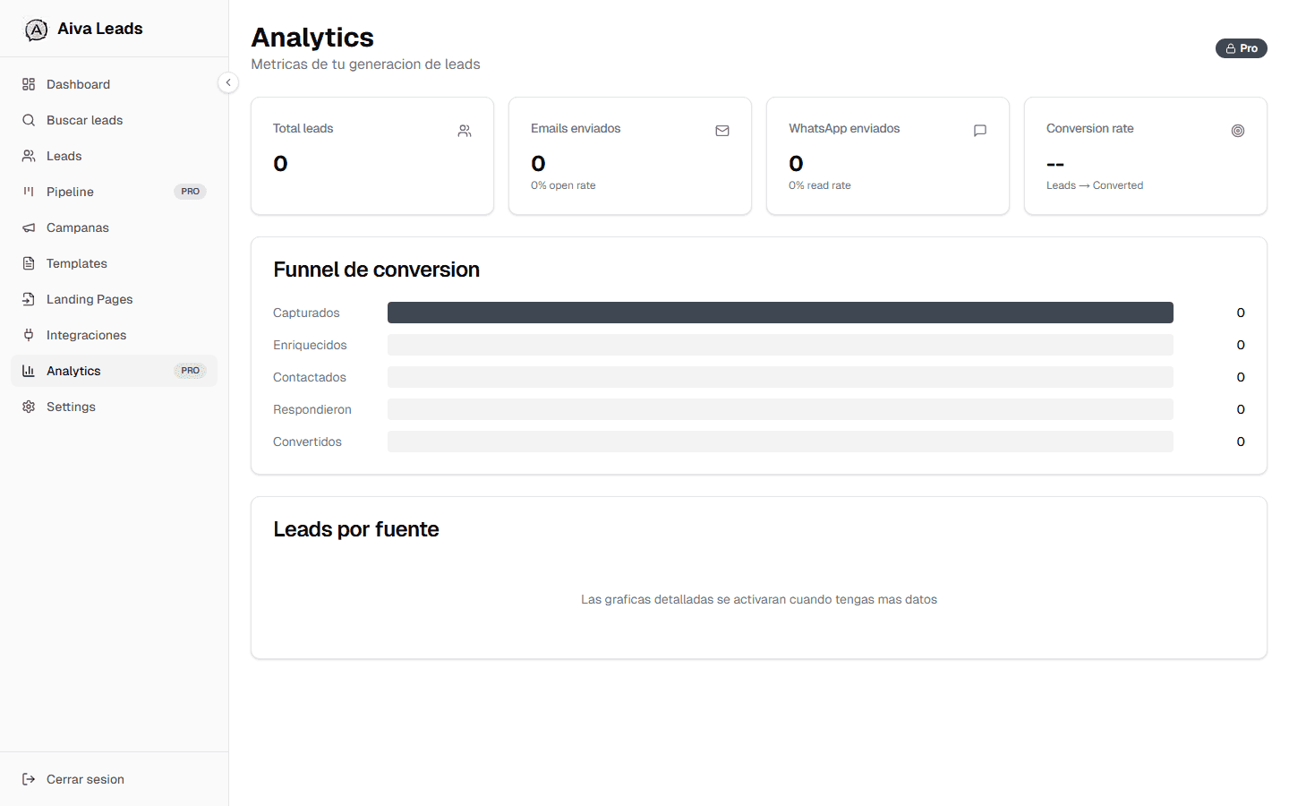This screenshot has width=1289, height=806.
Task: Click the PRO tag next to Pipeline
Action: click(190, 192)
